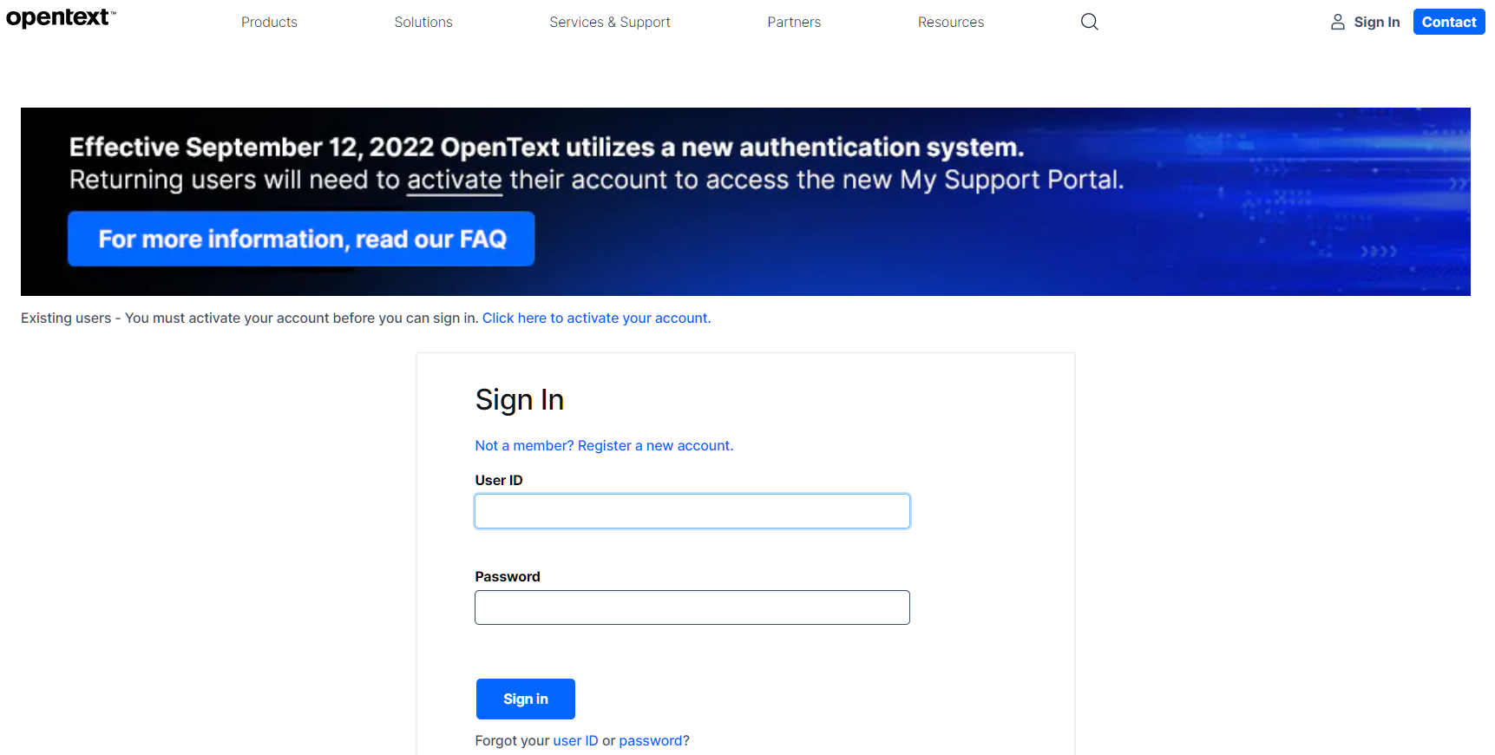
Task: Expand the Services & Support menu
Action: [x=609, y=23]
